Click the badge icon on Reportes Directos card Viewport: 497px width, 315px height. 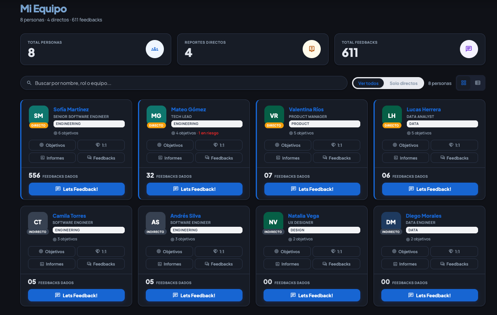coord(312,49)
